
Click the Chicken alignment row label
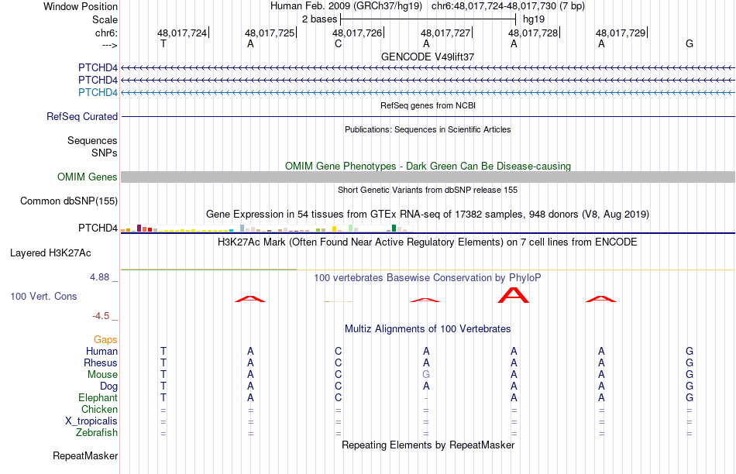[99, 409]
